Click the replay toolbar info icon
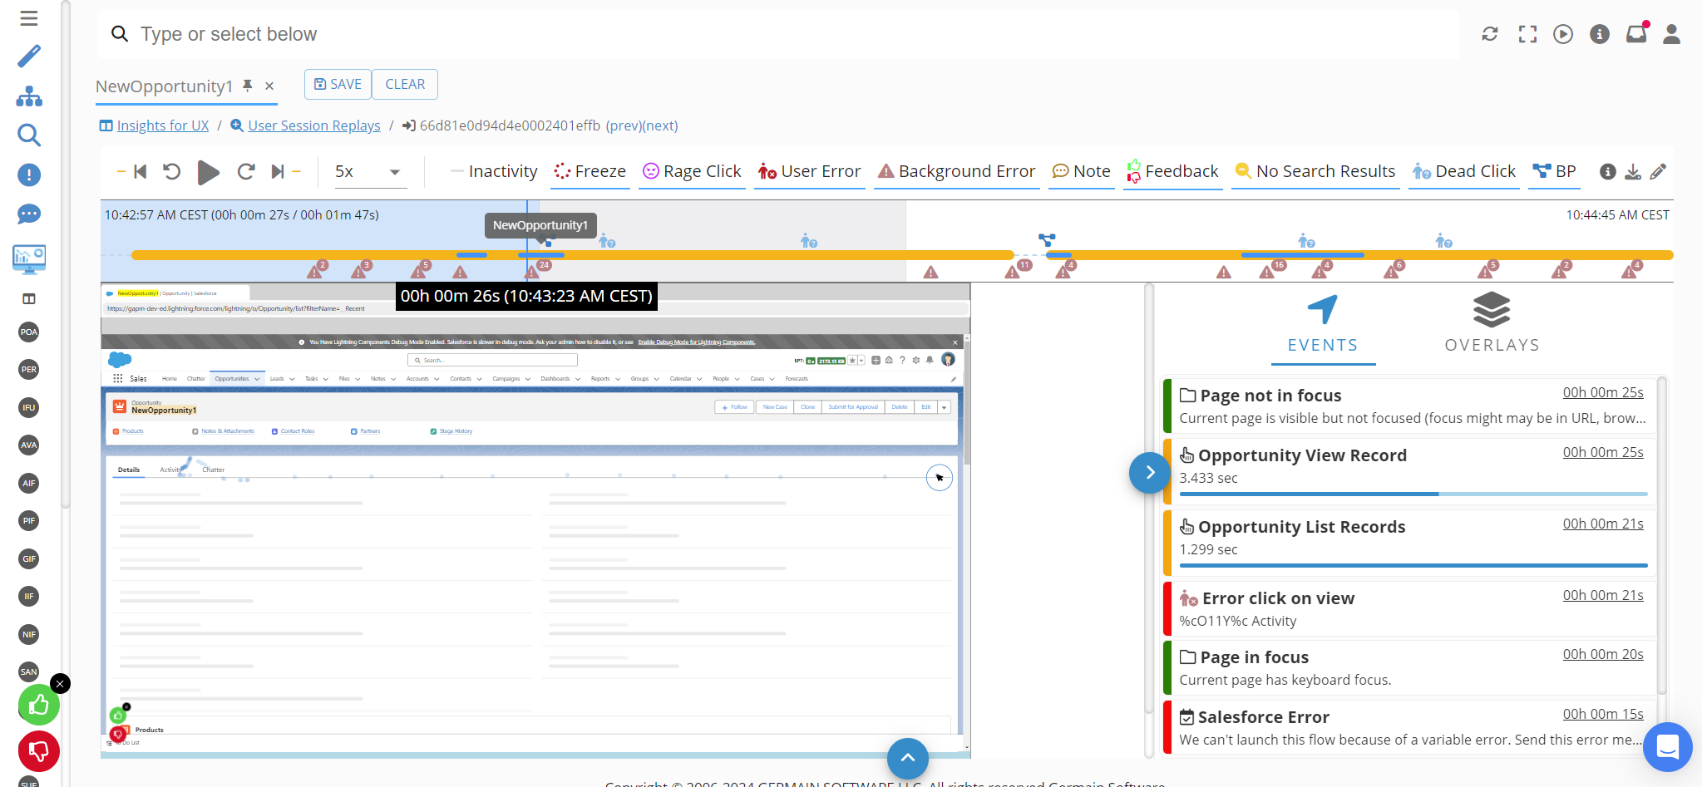The width and height of the screenshot is (1702, 787). (1608, 172)
